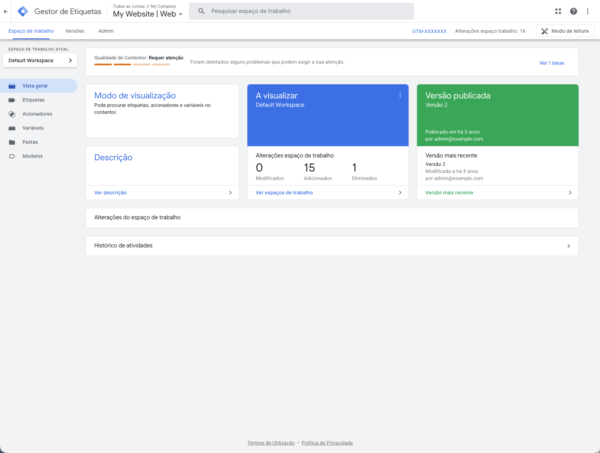600x453 pixels.
Task: Click the search magnifier icon
Action: [201, 11]
